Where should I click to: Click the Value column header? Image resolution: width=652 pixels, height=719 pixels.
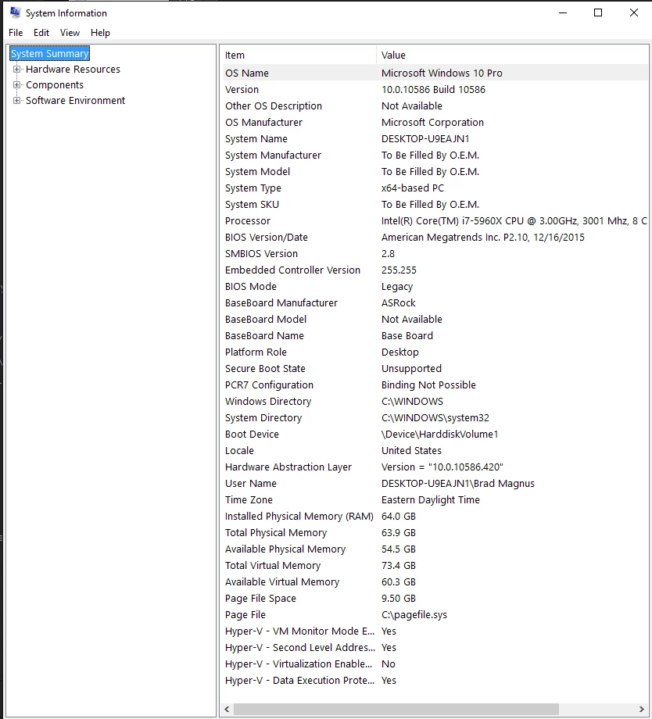(513, 55)
